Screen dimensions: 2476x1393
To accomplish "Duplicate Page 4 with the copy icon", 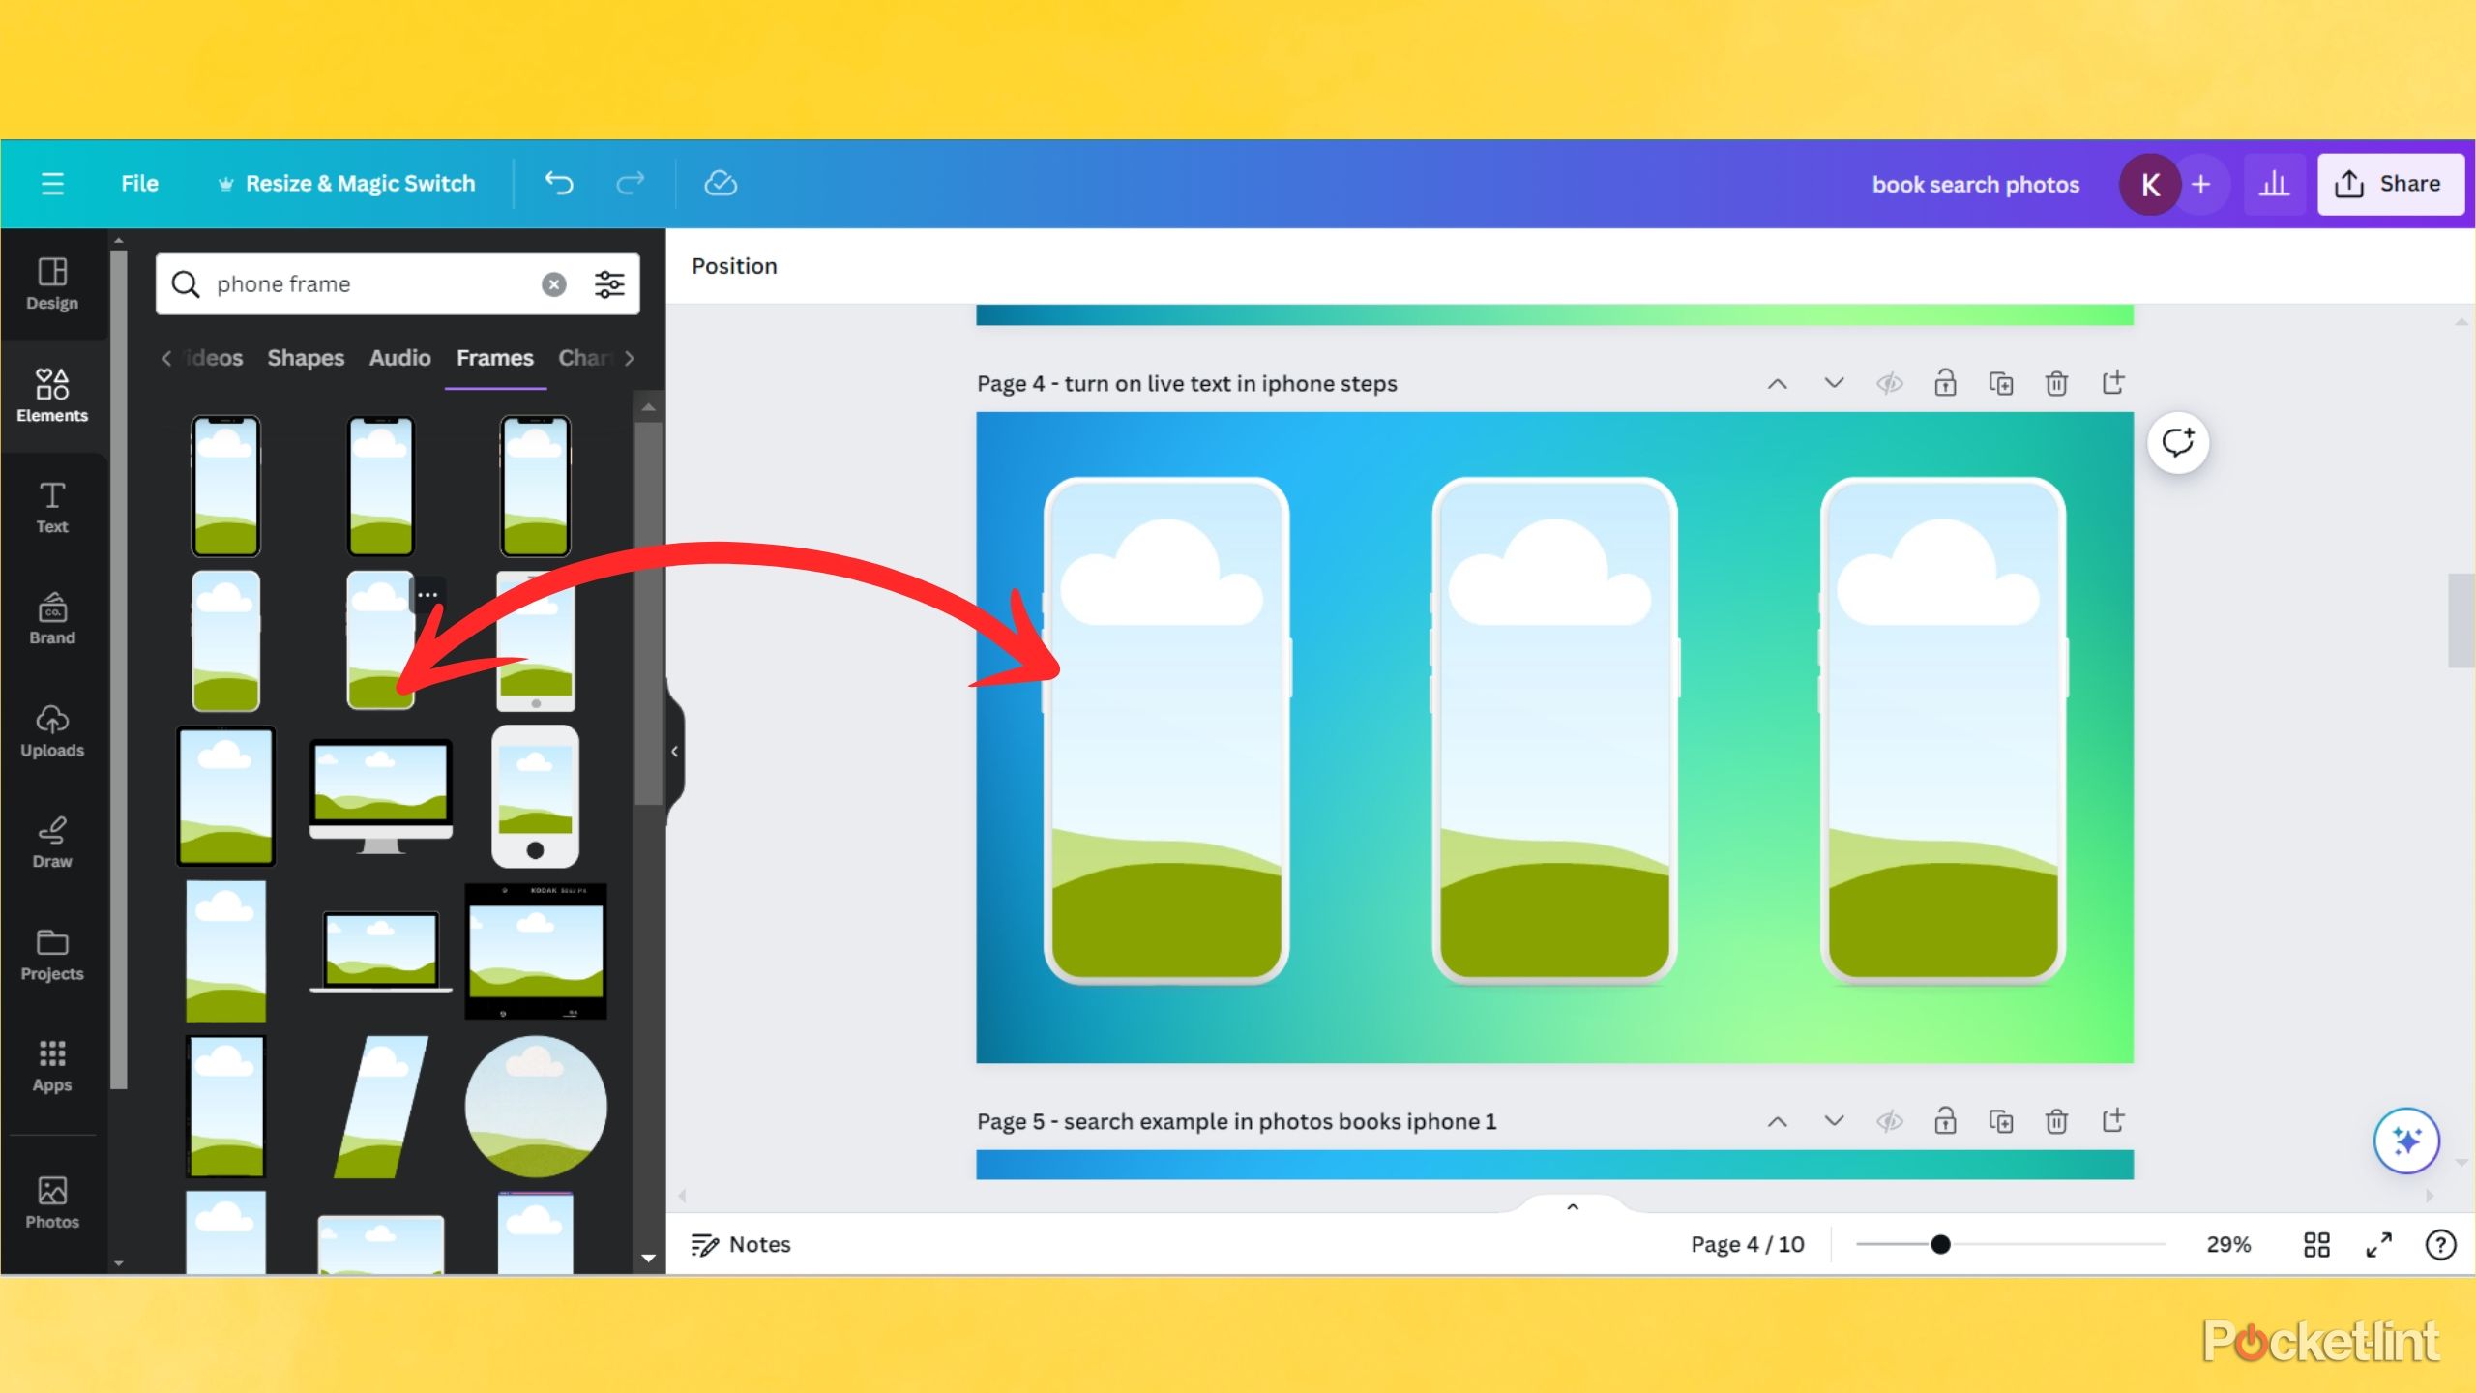I will pyautogui.click(x=2001, y=383).
